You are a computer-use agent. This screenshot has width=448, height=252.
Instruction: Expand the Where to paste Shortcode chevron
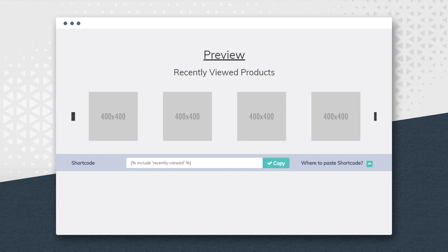tap(370, 164)
